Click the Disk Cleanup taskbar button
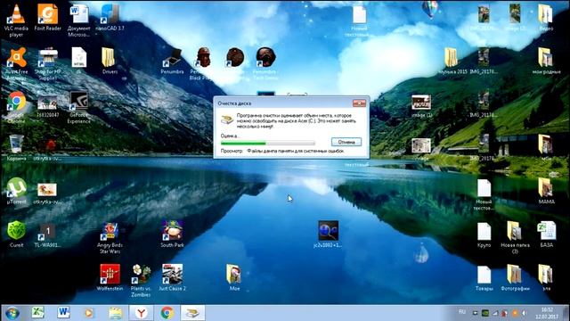Viewport: 570px width, 321px height. point(192,313)
